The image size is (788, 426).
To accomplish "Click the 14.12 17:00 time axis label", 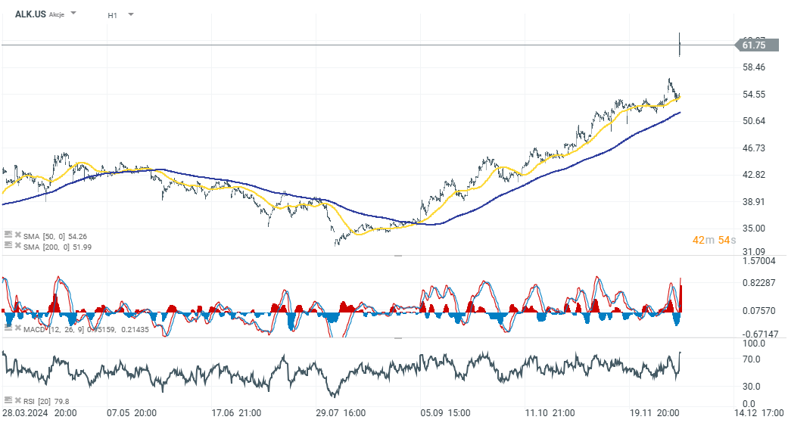I will (x=758, y=413).
